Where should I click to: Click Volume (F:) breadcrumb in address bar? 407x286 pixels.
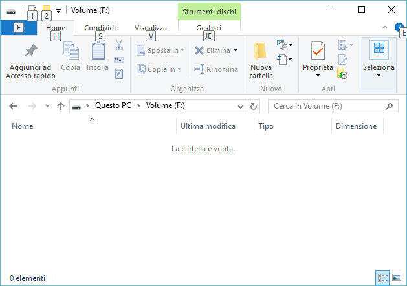[166, 105]
